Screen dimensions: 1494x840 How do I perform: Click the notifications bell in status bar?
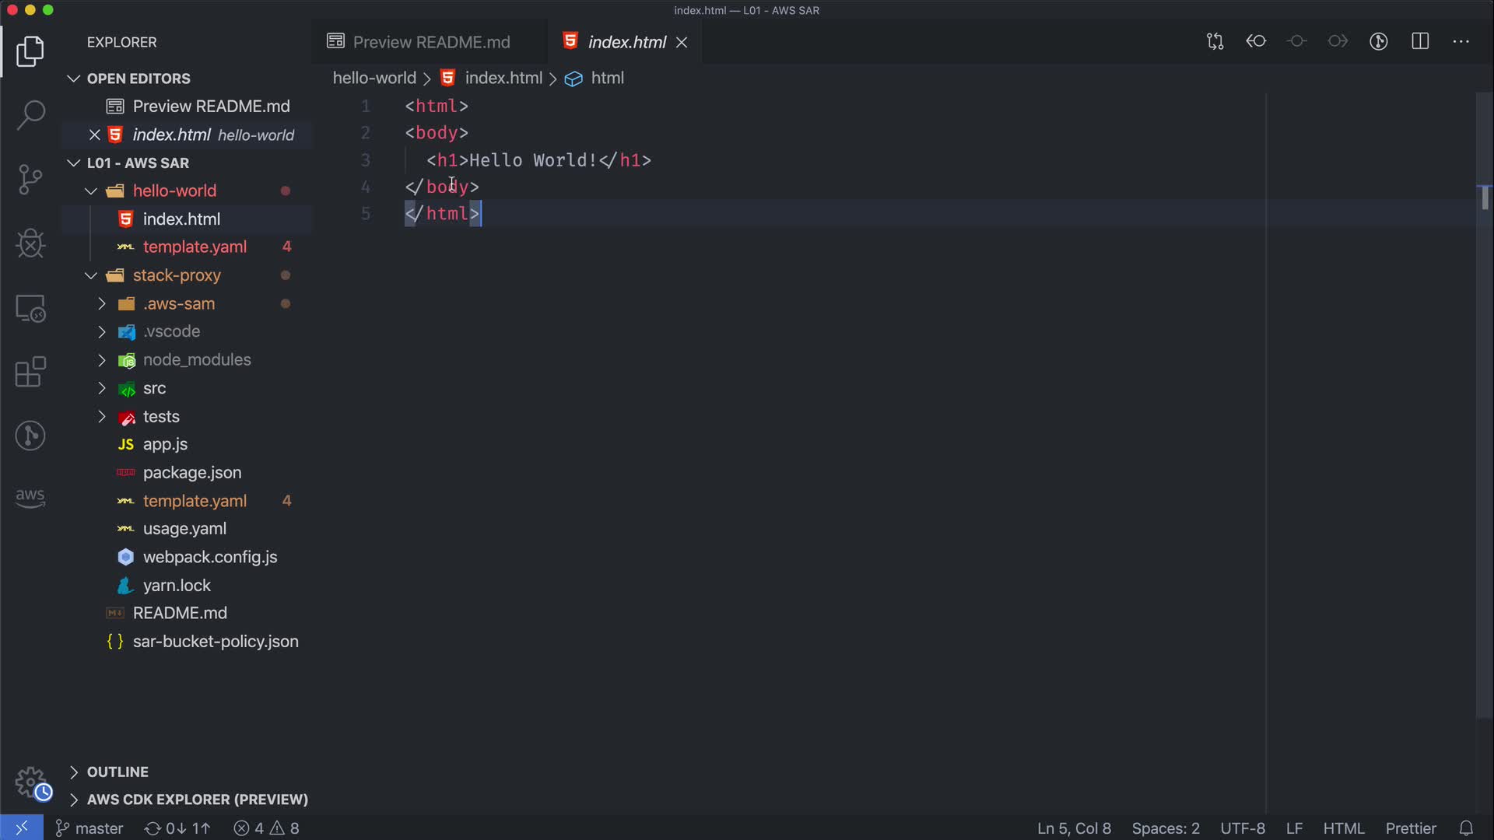click(1466, 828)
